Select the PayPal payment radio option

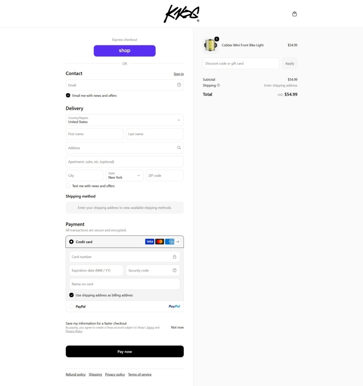click(x=71, y=306)
